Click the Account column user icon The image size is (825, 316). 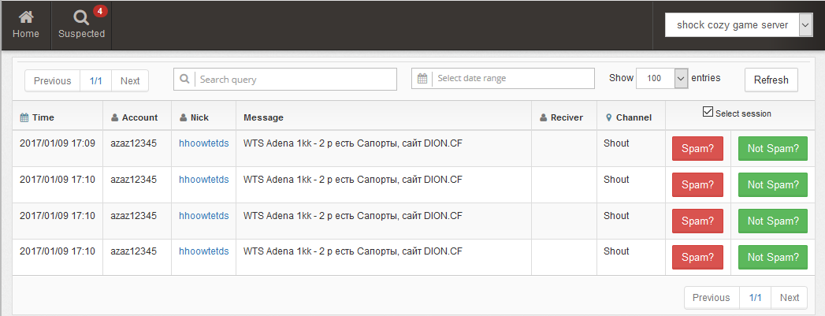[x=115, y=117]
